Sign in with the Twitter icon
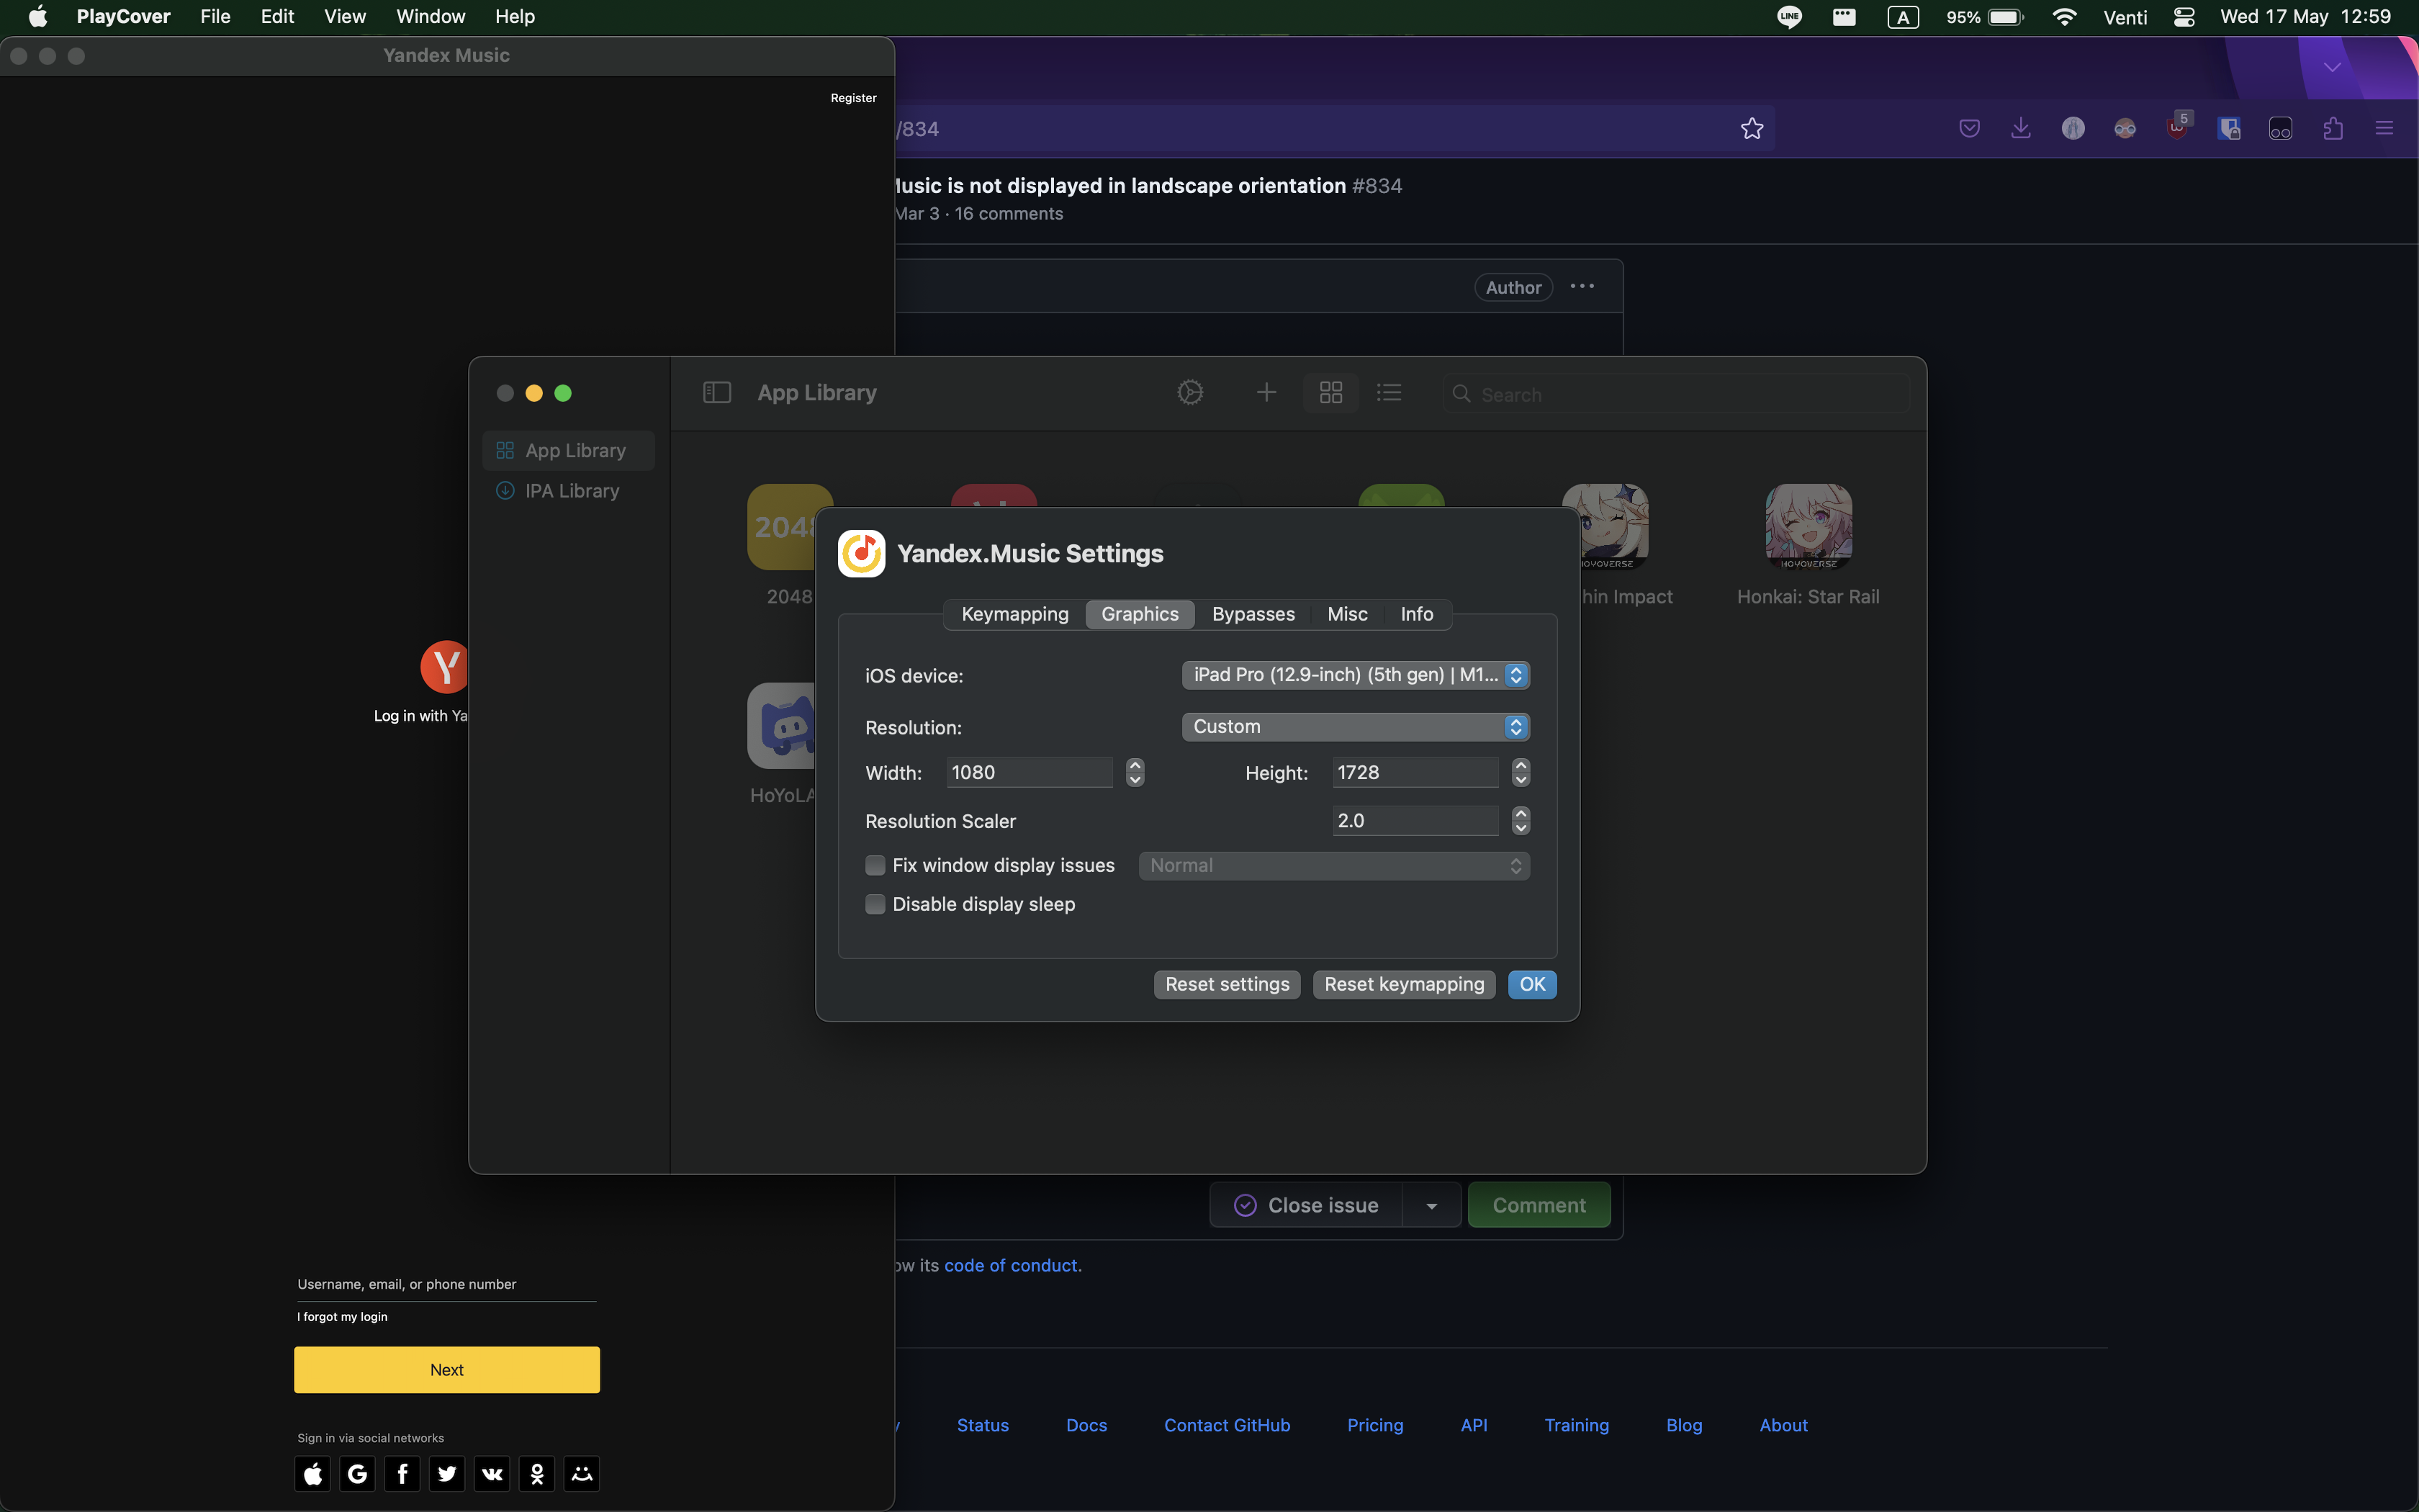The height and width of the screenshot is (1512, 2419). (447, 1473)
